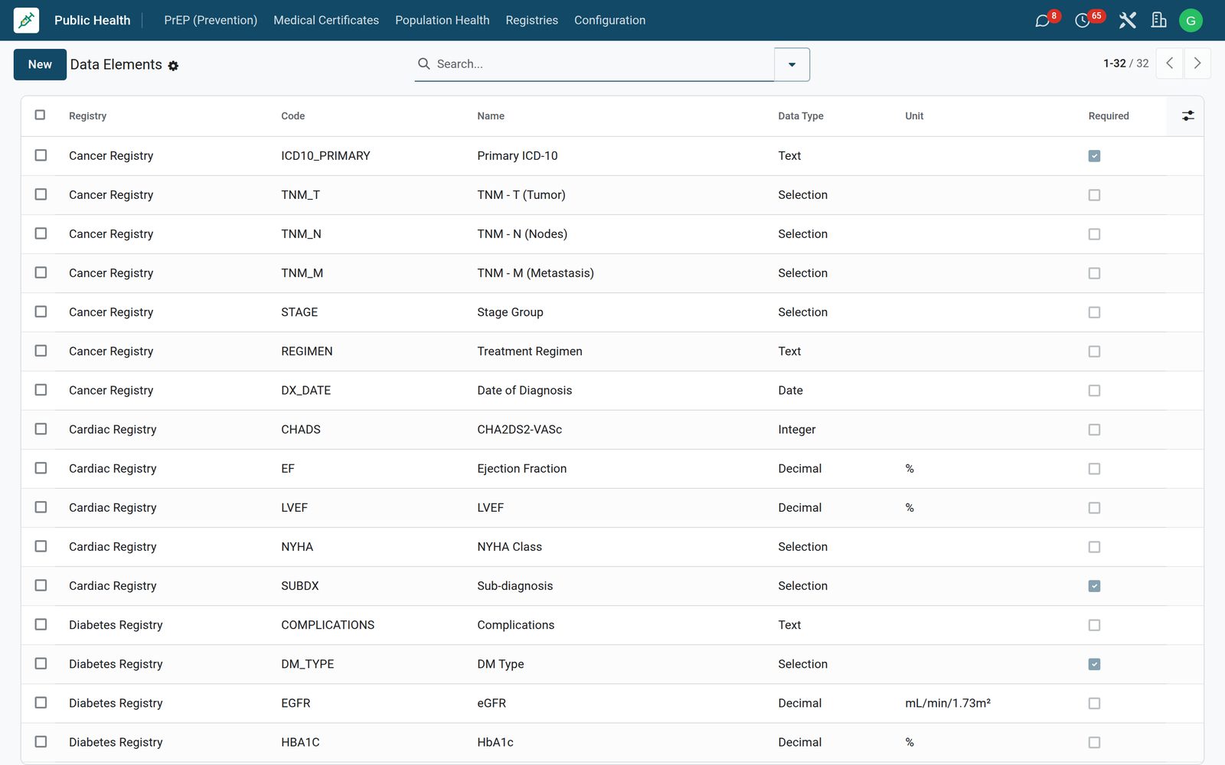The height and width of the screenshot is (765, 1225).
Task: Click the Public Health app title
Action: (92, 21)
